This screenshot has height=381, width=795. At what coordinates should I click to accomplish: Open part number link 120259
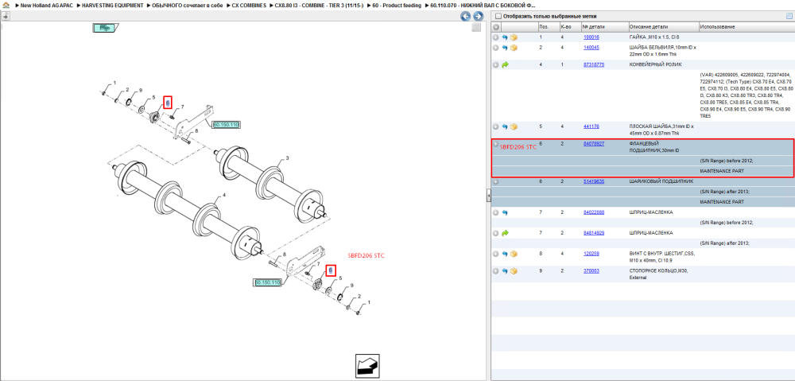coord(591,254)
